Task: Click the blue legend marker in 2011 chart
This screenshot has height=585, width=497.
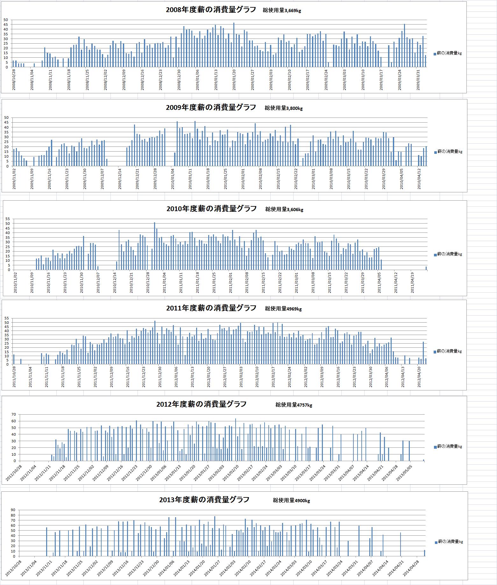Action: 435,352
